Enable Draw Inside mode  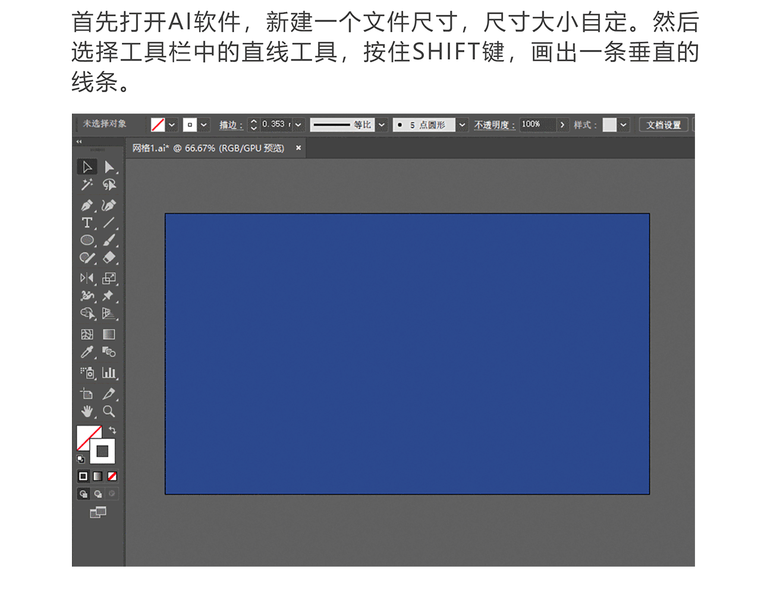point(112,494)
